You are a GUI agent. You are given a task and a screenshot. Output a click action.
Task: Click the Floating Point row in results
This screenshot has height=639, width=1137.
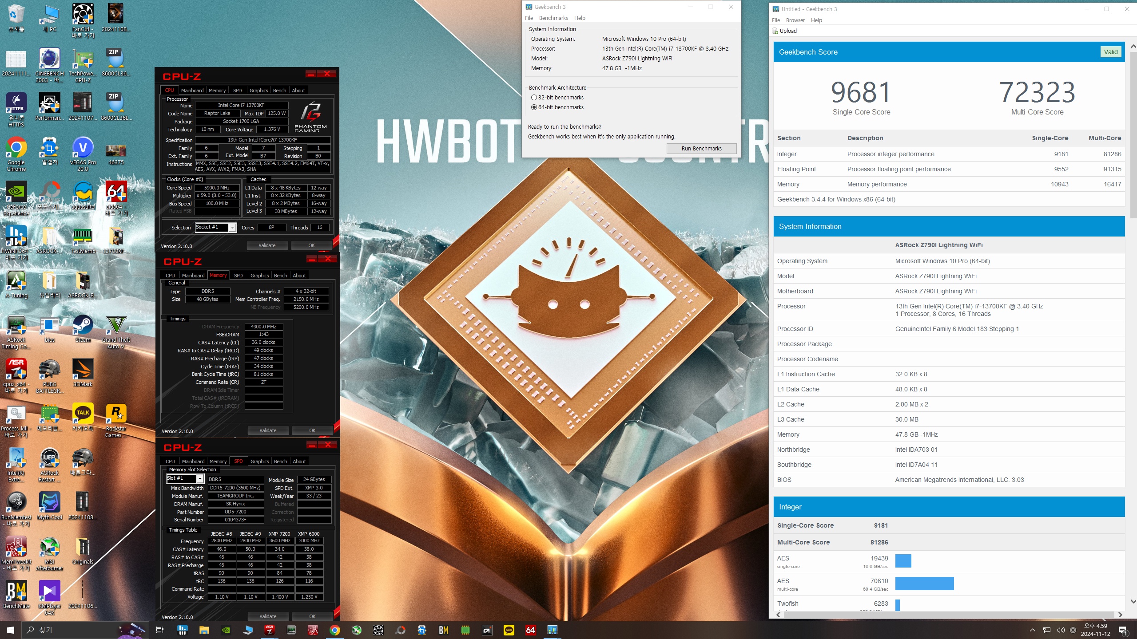(x=949, y=169)
